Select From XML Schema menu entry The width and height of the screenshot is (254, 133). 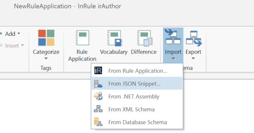click(x=137, y=109)
